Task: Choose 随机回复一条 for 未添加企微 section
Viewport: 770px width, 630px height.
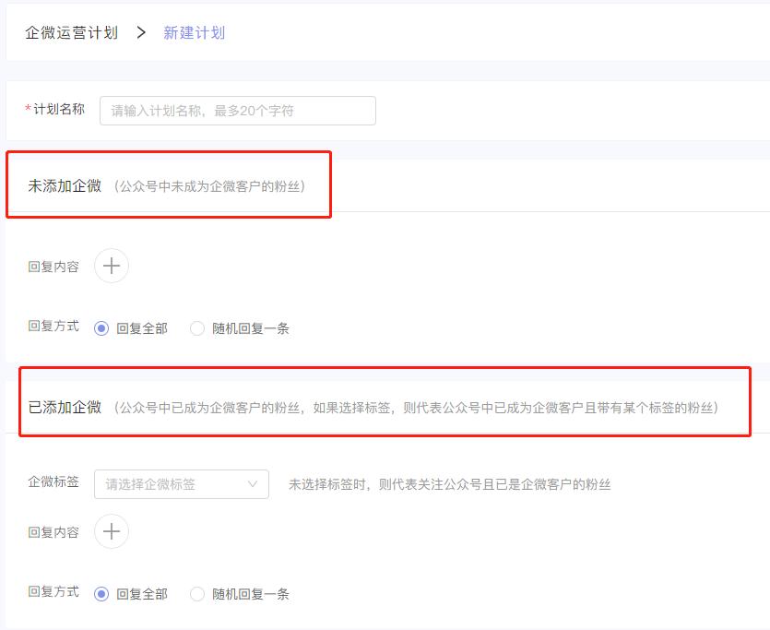Action: click(x=196, y=327)
